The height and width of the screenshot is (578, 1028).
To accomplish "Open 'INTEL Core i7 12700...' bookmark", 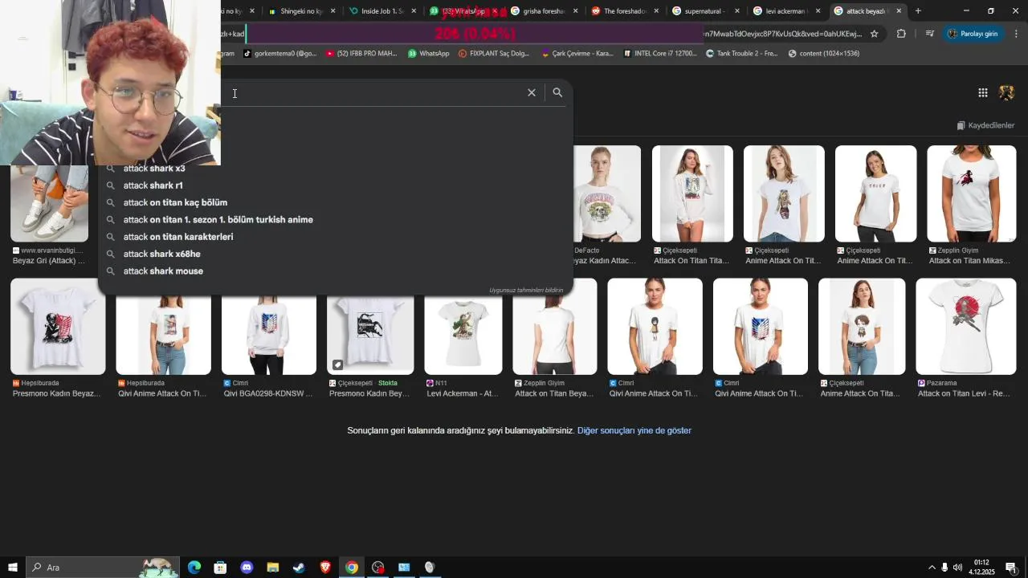I will [660, 54].
